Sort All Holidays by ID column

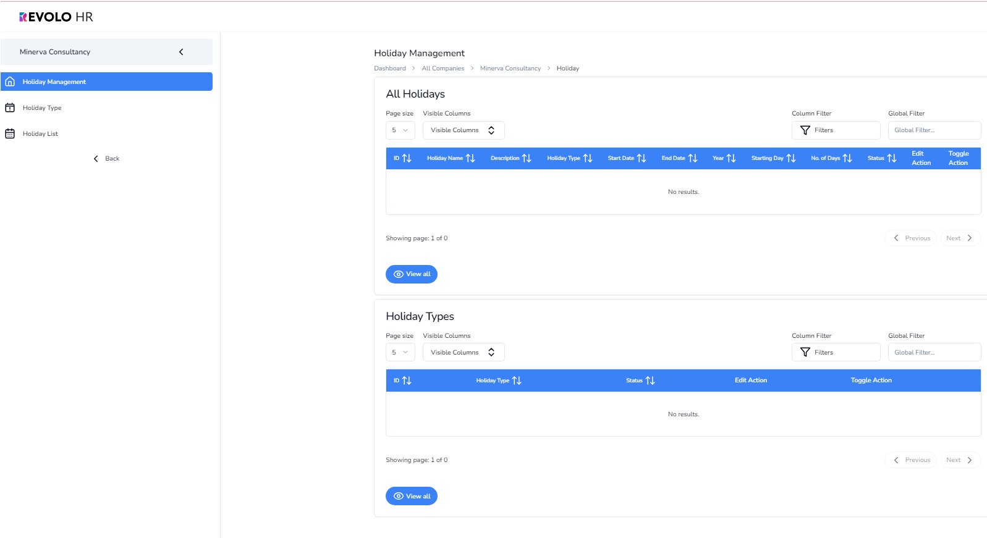[x=402, y=158]
